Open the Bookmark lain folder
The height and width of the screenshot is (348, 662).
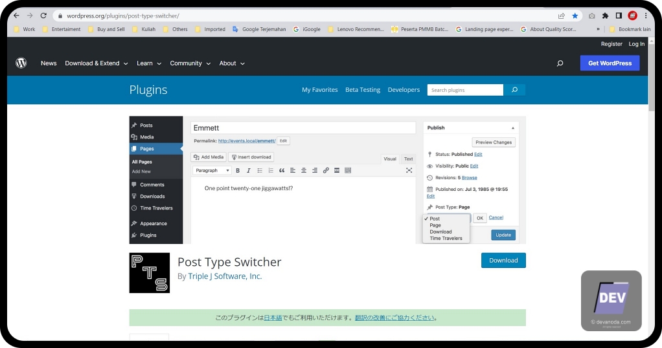click(630, 29)
